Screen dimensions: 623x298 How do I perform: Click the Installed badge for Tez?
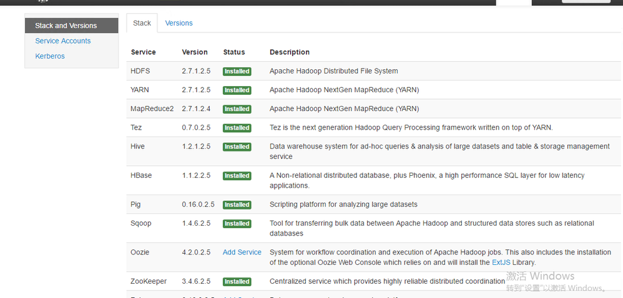pos(237,128)
